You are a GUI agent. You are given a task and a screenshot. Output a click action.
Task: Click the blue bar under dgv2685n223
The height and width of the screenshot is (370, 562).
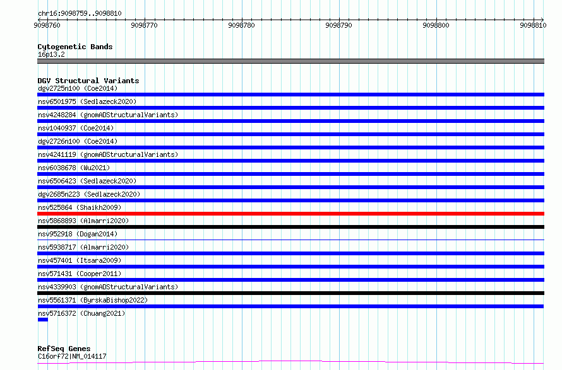(290, 200)
